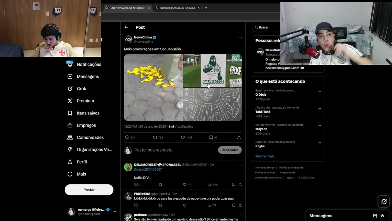Open more options for Maycon trend
Image resolution: width=392 pixels, height=221 pixels.
point(319,126)
